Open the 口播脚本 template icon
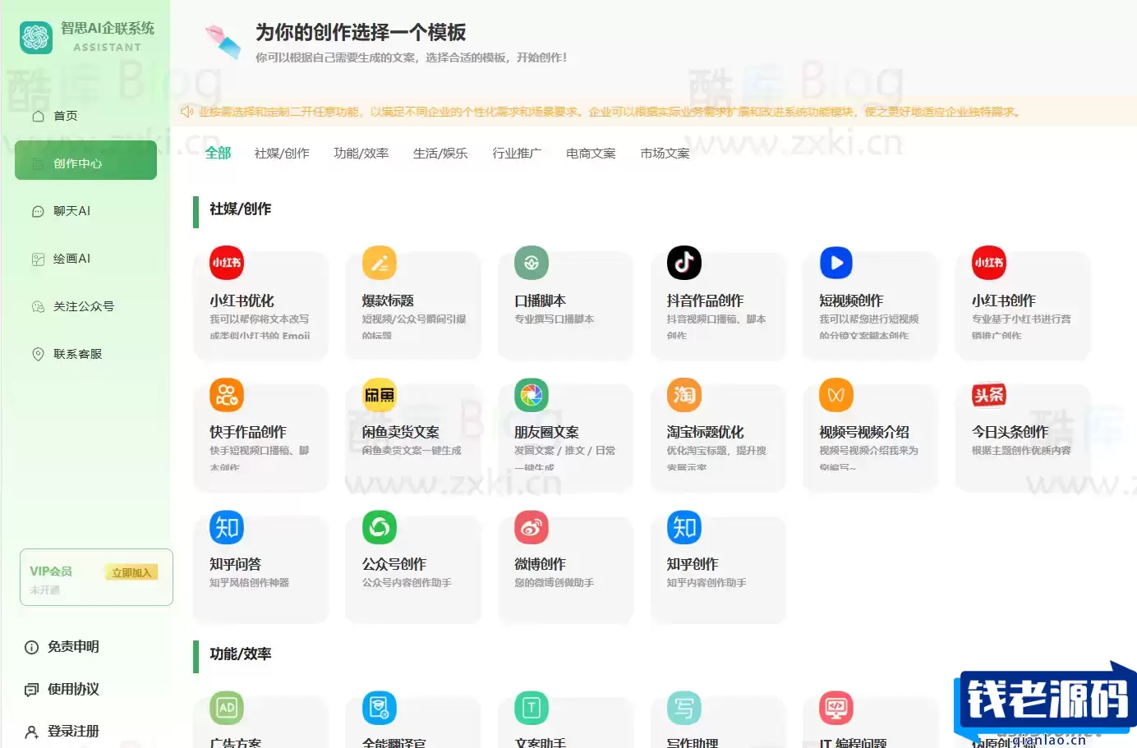The image size is (1137, 748). pos(532,263)
